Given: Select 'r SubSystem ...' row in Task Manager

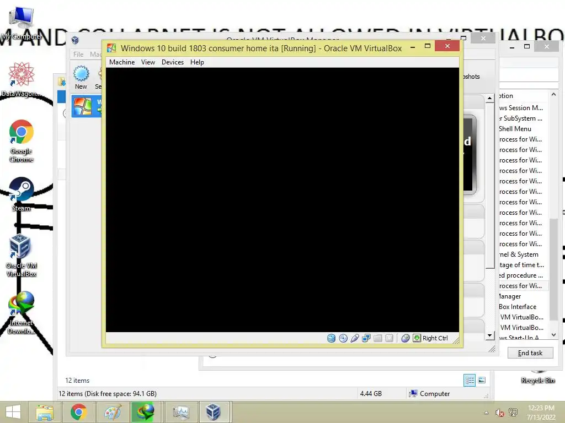Looking at the screenshot, I should 523,118.
